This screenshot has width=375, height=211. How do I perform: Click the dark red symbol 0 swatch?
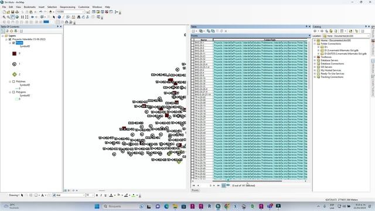pyautogui.click(x=14, y=53)
